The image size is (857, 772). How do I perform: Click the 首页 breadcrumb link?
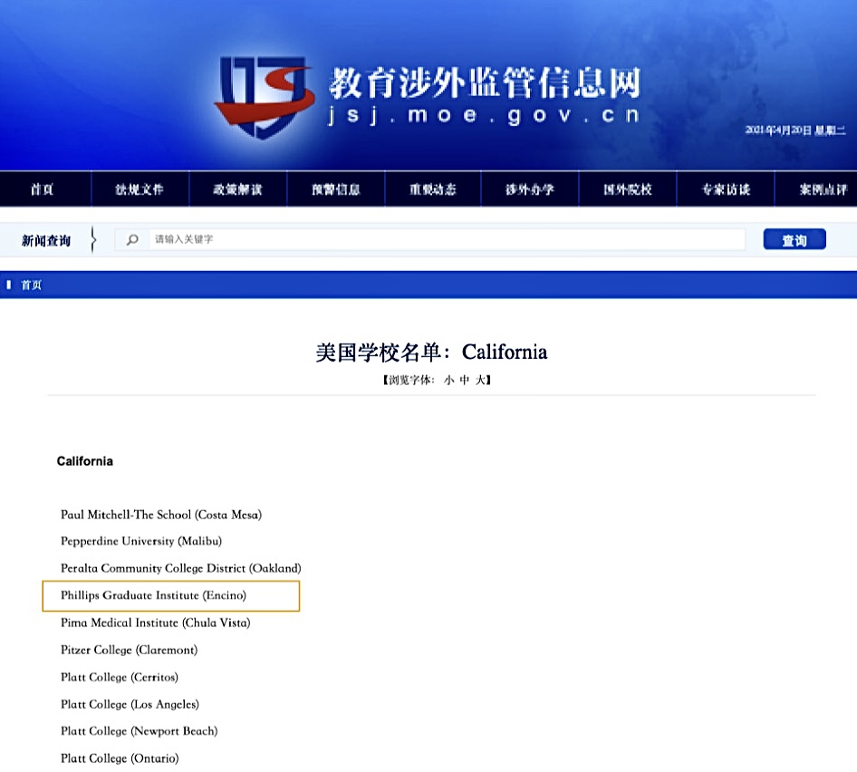[31, 285]
